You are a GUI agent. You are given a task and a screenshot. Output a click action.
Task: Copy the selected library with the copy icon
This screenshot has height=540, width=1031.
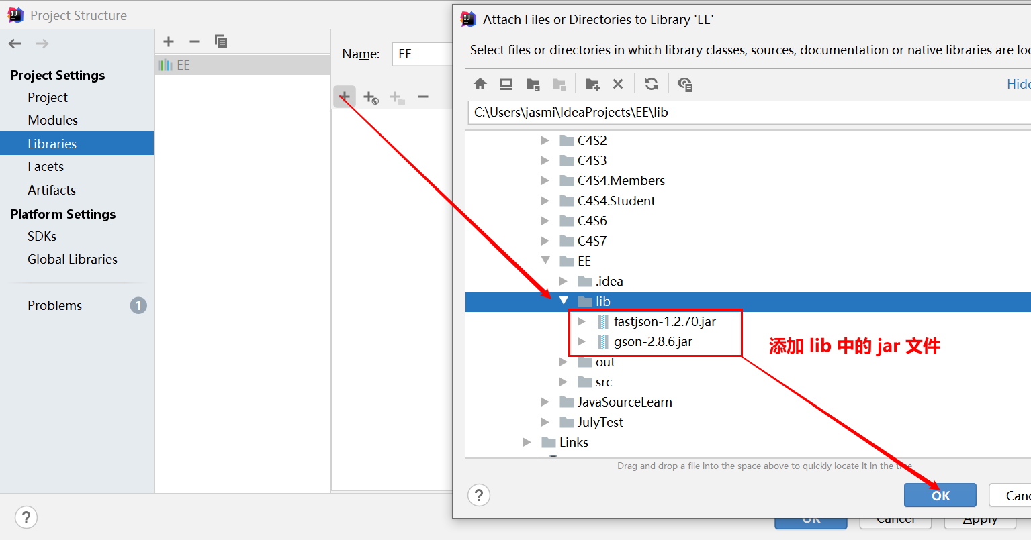221,42
